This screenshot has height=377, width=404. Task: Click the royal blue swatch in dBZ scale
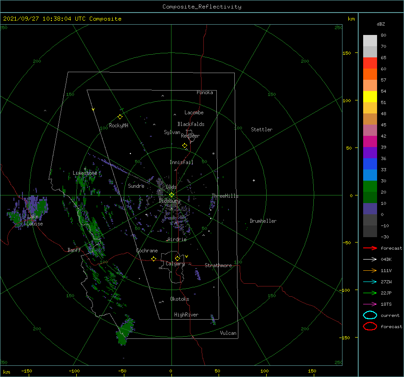click(370, 164)
